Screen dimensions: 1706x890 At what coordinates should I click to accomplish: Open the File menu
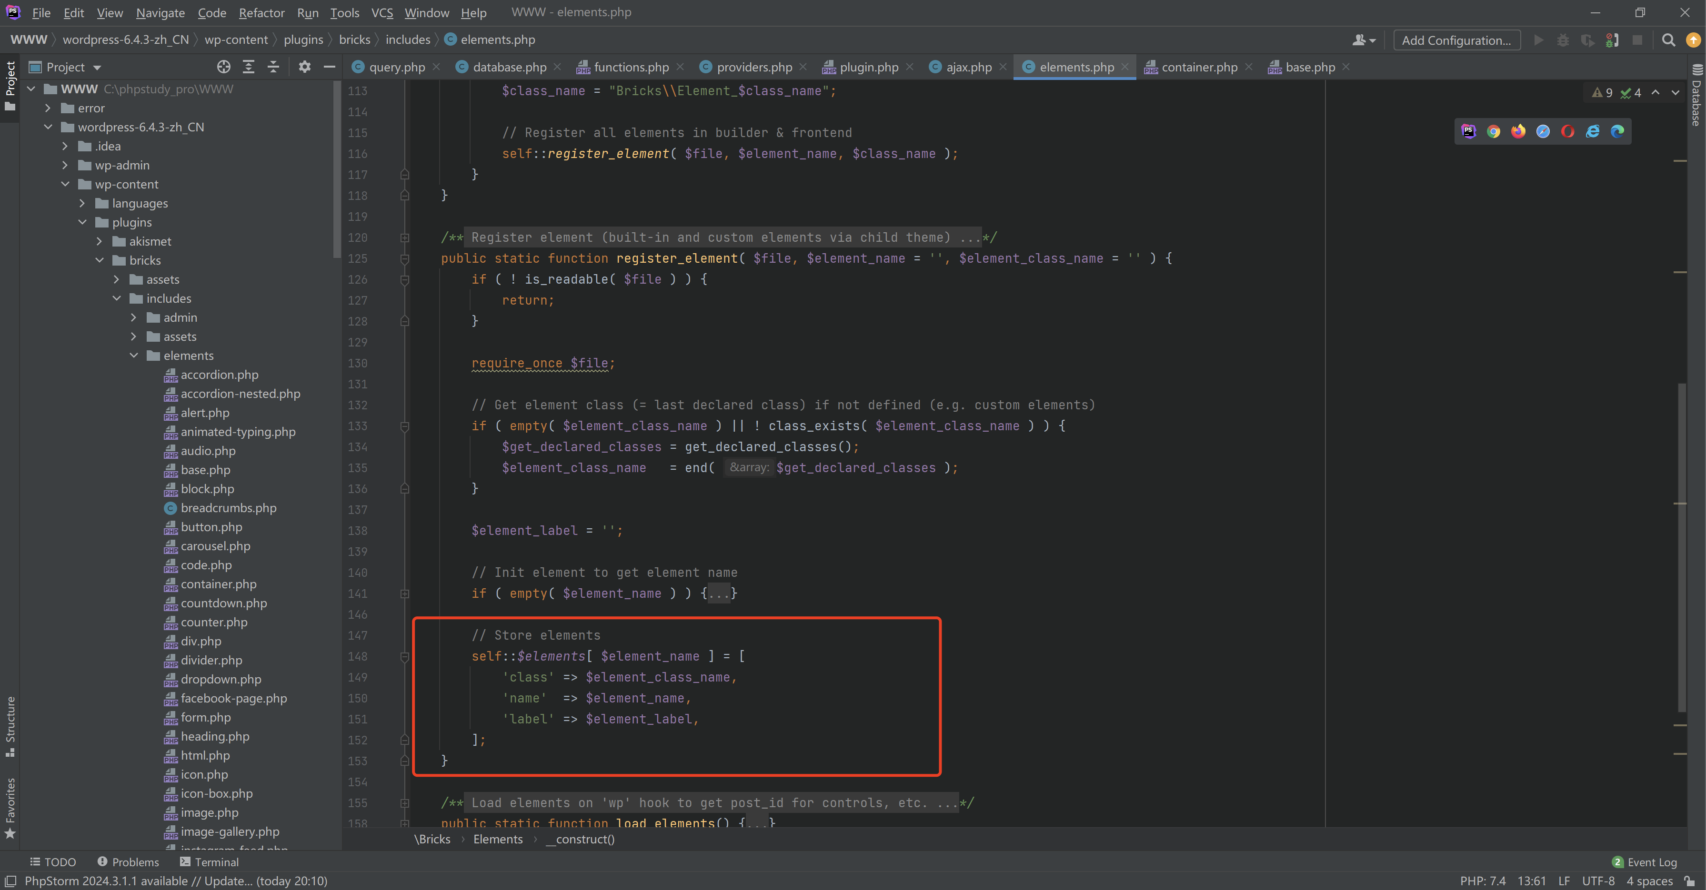(41, 12)
